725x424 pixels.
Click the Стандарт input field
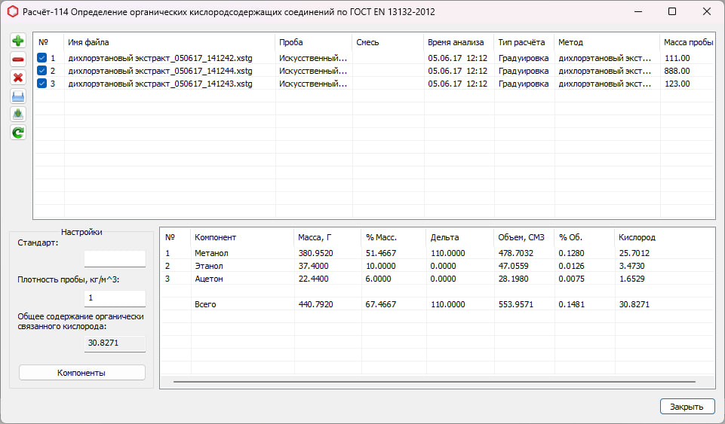tap(115, 259)
